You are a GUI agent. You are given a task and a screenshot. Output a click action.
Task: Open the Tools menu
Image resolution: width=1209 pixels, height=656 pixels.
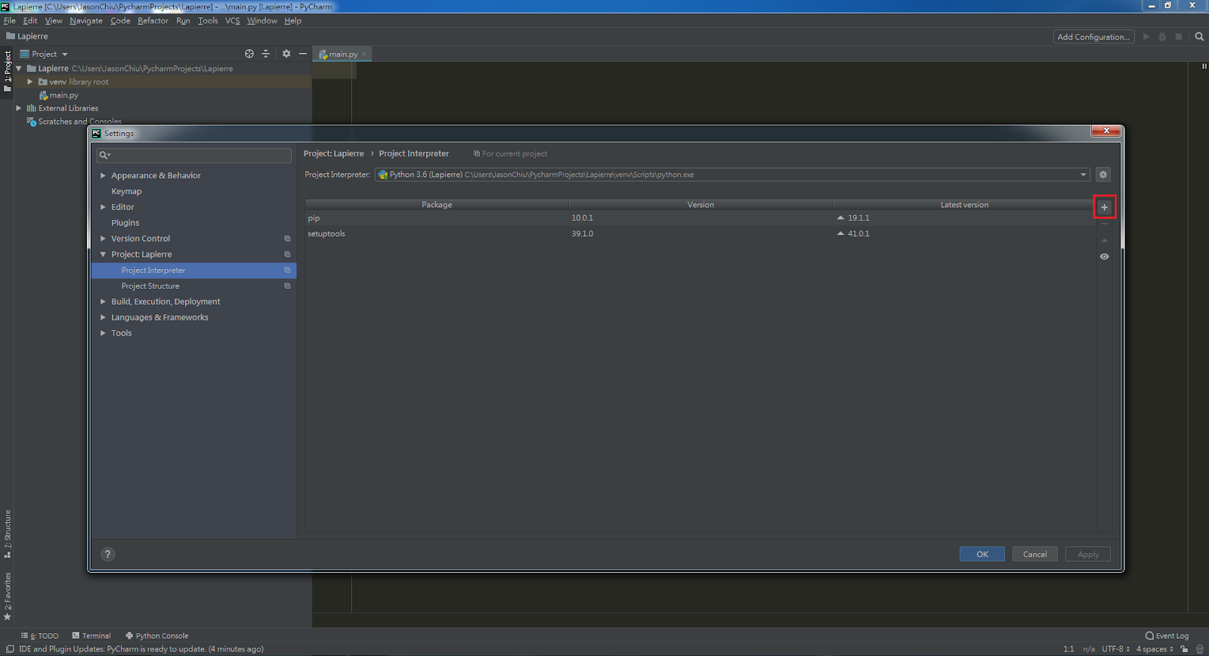click(x=208, y=20)
